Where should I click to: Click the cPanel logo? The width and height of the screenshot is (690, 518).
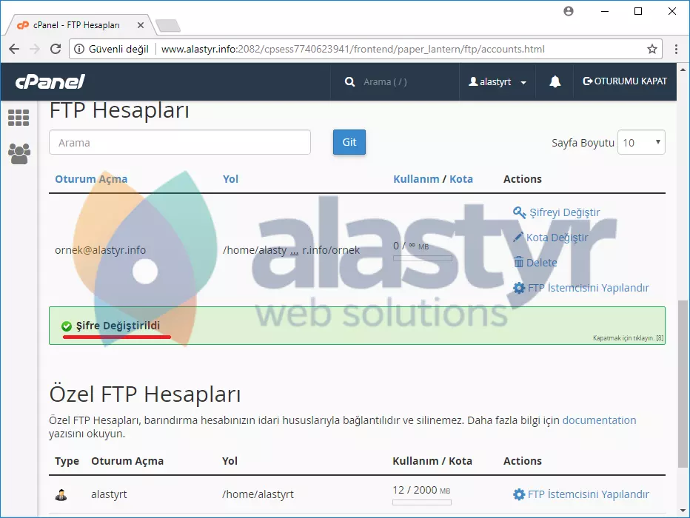pos(51,82)
